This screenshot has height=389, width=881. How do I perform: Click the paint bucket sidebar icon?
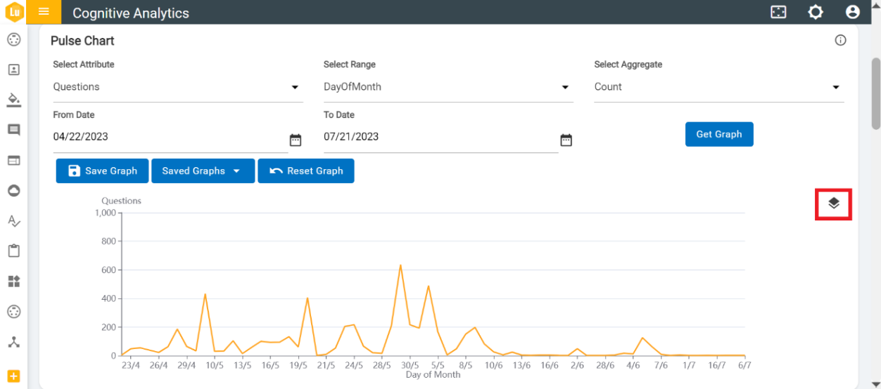pyautogui.click(x=13, y=99)
